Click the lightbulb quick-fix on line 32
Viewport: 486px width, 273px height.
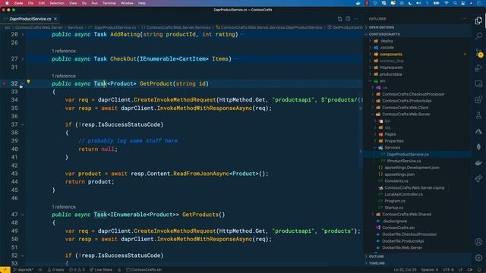coord(28,82)
